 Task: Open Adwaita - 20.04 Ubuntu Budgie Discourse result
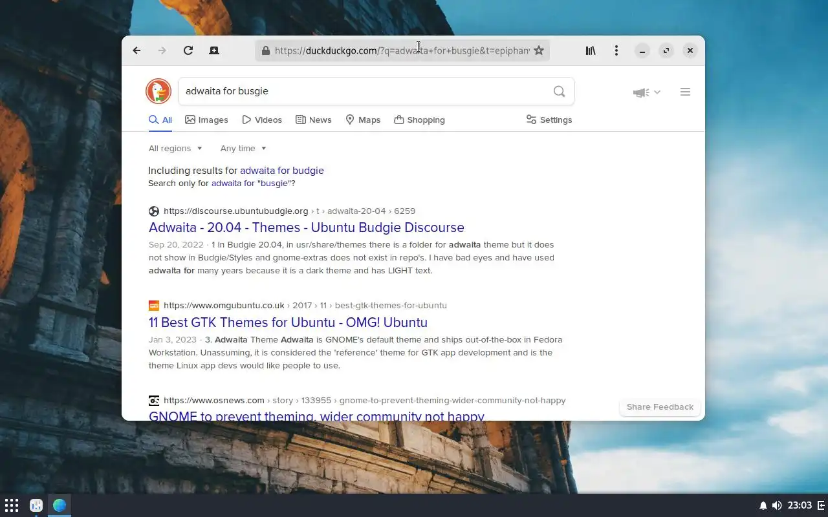pyautogui.click(x=307, y=227)
